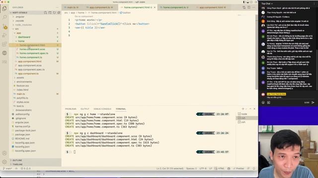Expand the node_modules folder

tap(23, 25)
